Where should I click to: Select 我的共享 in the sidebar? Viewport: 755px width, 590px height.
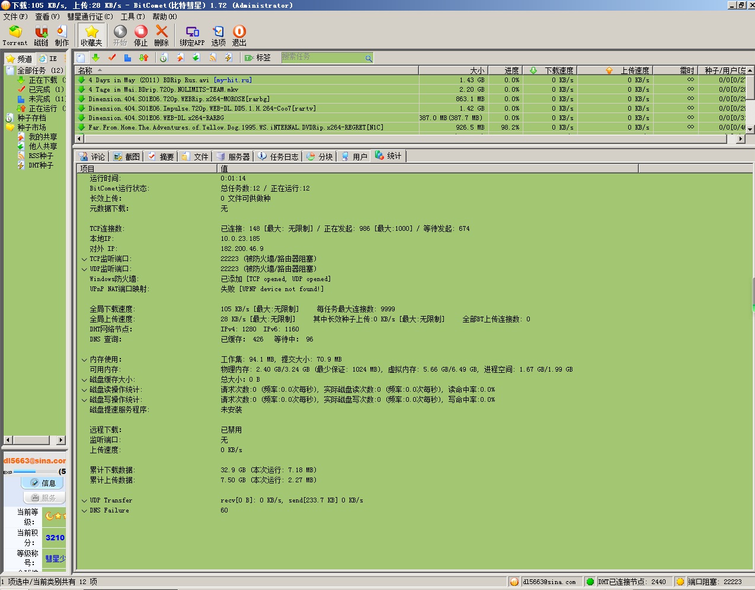point(43,137)
